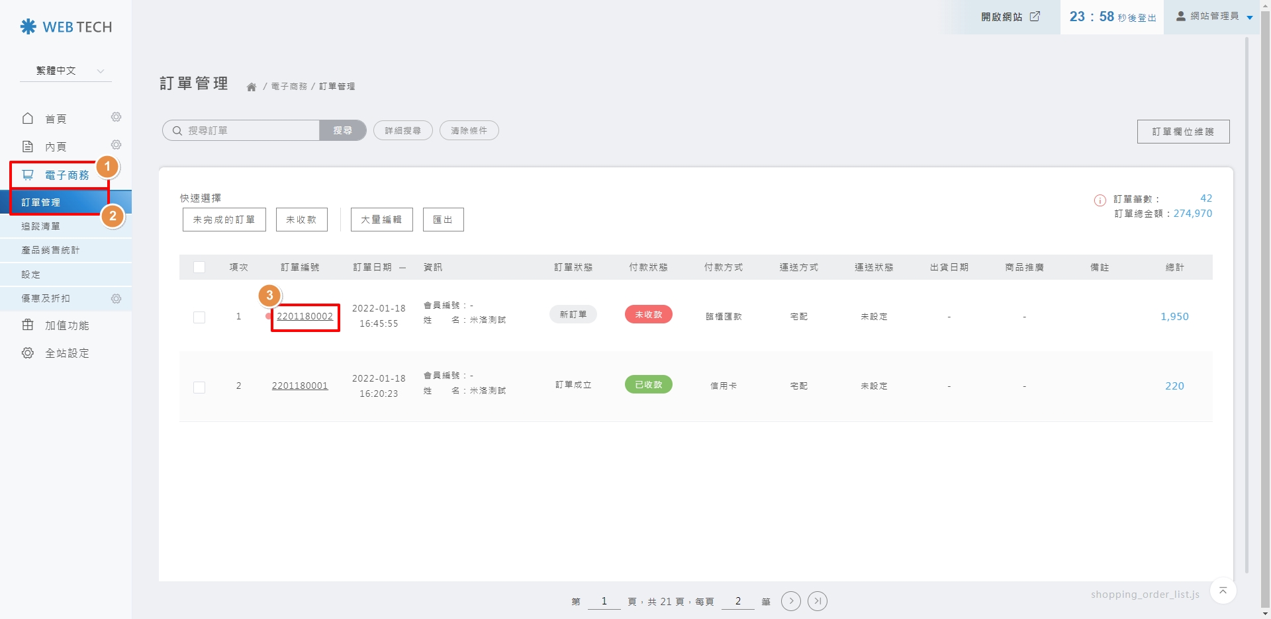
Task: Click the order count info icon
Action: [x=1100, y=200]
